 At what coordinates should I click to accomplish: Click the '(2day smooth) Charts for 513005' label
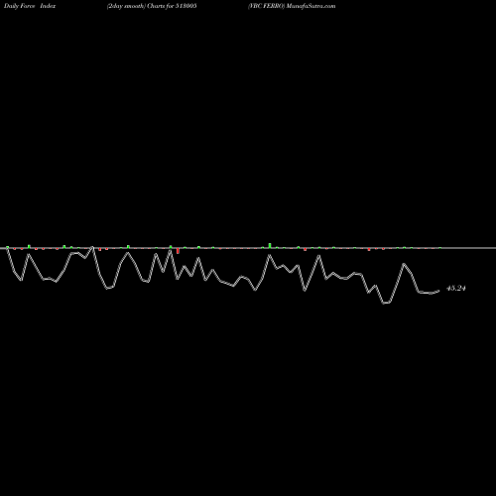click(x=152, y=6)
